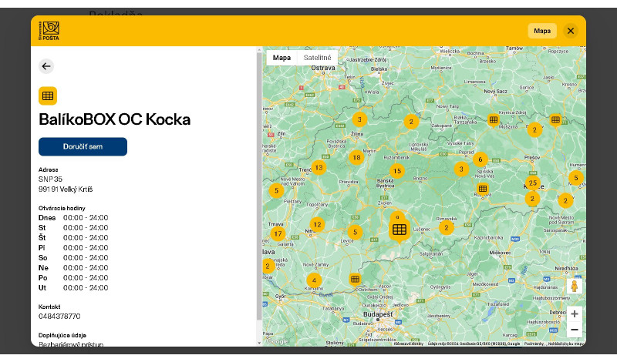Click the So opening hours row

[x=73, y=258]
